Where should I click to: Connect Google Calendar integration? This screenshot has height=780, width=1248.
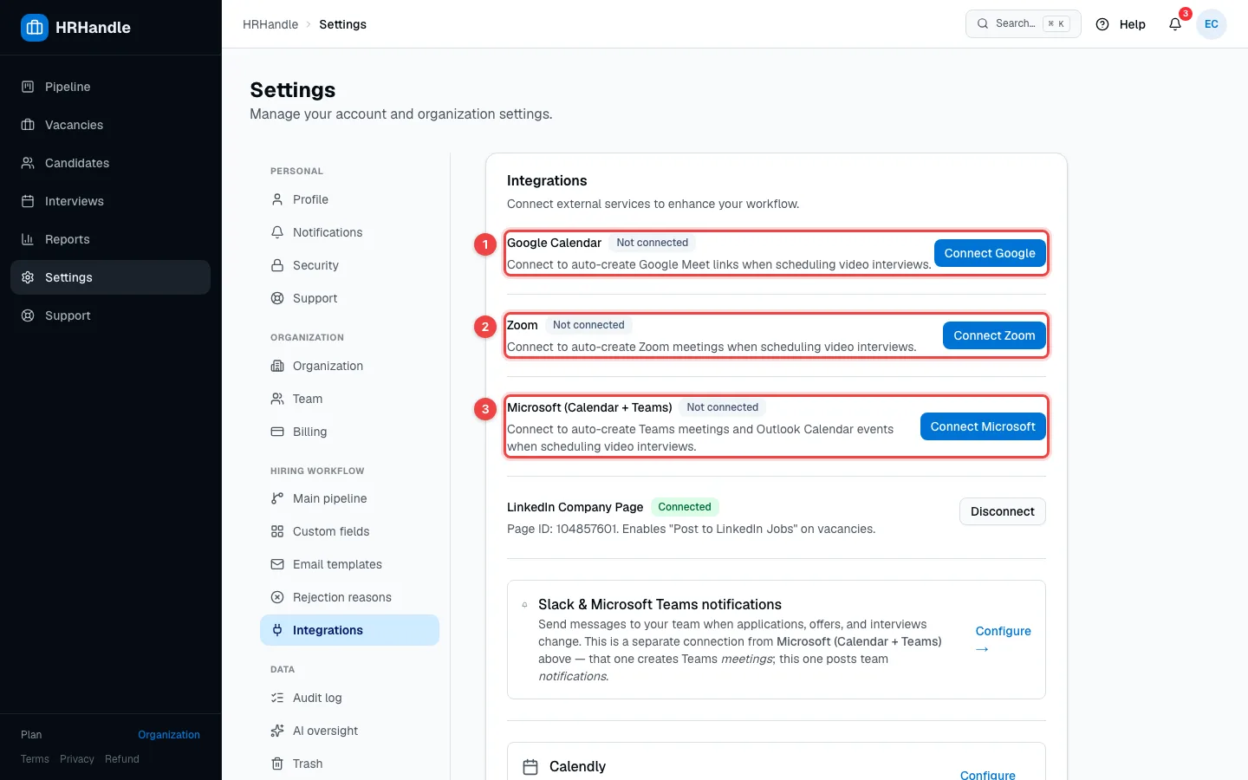point(990,253)
